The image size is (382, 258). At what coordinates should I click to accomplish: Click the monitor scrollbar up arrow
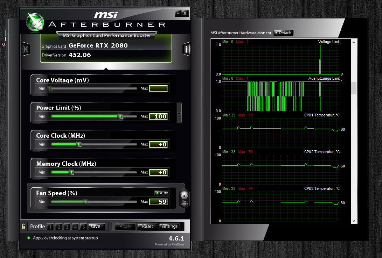click(x=354, y=42)
